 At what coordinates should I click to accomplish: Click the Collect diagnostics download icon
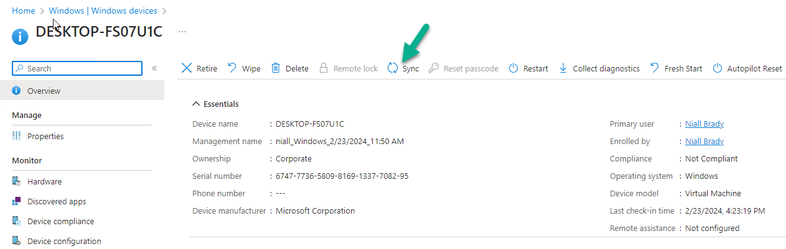(x=563, y=68)
